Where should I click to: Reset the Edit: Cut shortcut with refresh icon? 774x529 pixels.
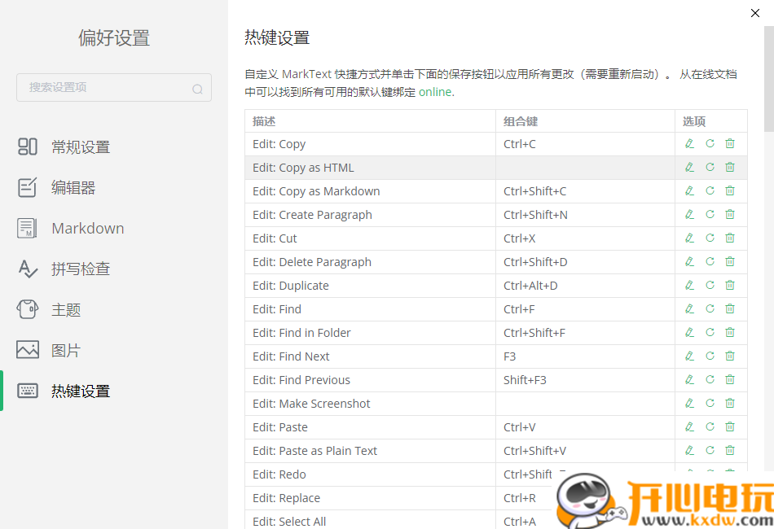(x=710, y=238)
